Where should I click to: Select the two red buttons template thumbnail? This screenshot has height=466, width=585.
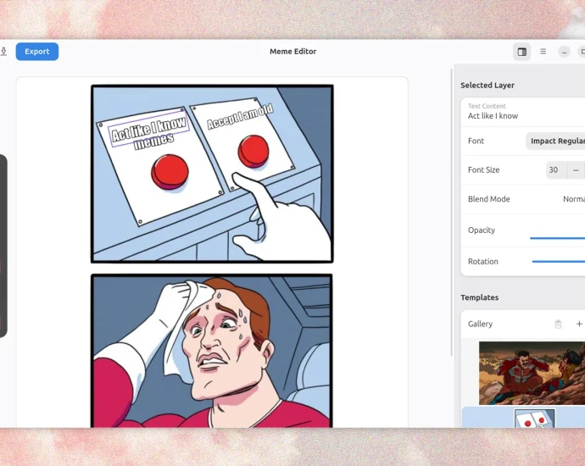pyautogui.click(x=535, y=419)
